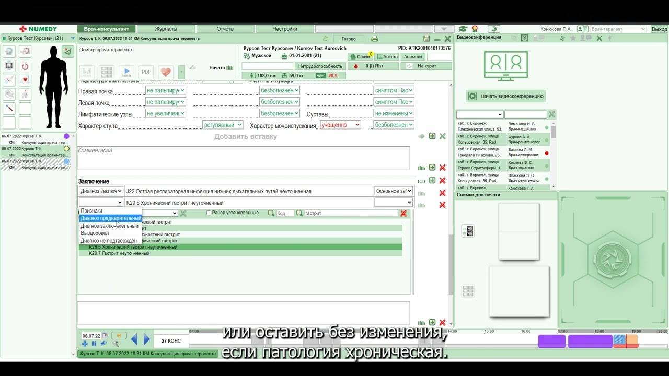Open the Лимфатические узлы не увеличены dropdown

point(166,113)
